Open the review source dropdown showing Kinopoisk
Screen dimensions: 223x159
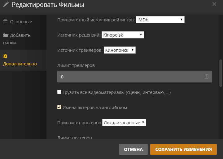click(123, 35)
